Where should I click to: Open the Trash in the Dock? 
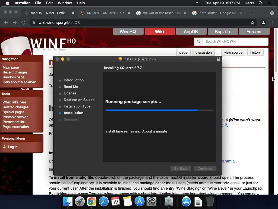(210, 202)
